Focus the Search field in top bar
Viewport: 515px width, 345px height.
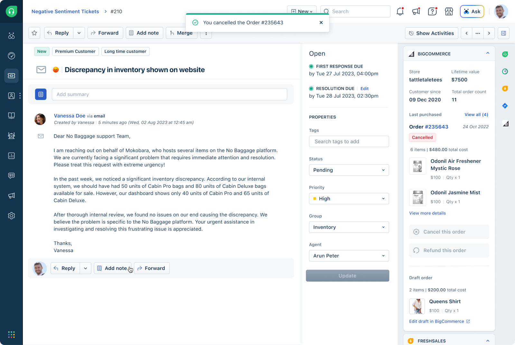tap(355, 12)
